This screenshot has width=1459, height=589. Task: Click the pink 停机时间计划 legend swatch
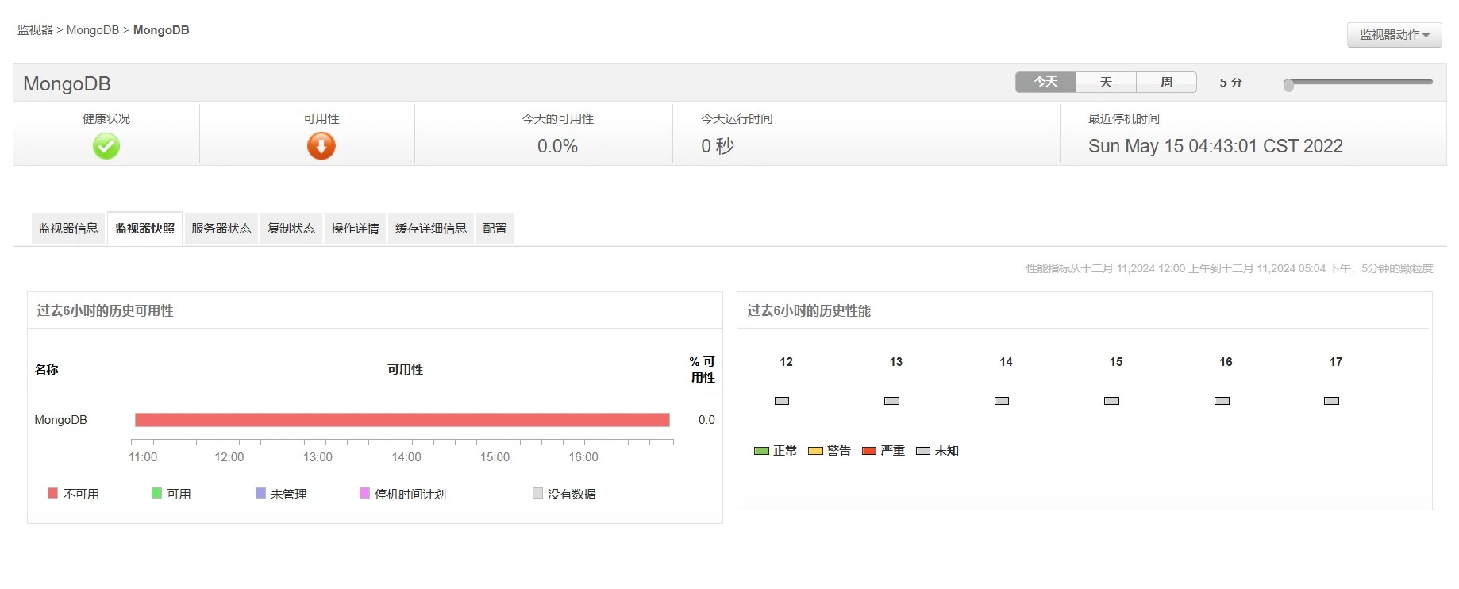(364, 493)
